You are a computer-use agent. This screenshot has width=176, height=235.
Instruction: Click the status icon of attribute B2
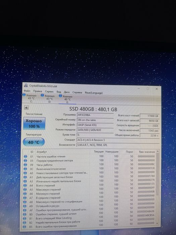(24, 223)
